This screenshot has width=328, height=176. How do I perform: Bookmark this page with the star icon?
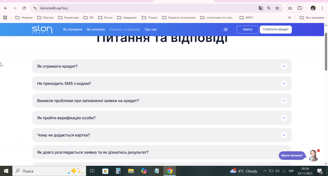(277, 8)
